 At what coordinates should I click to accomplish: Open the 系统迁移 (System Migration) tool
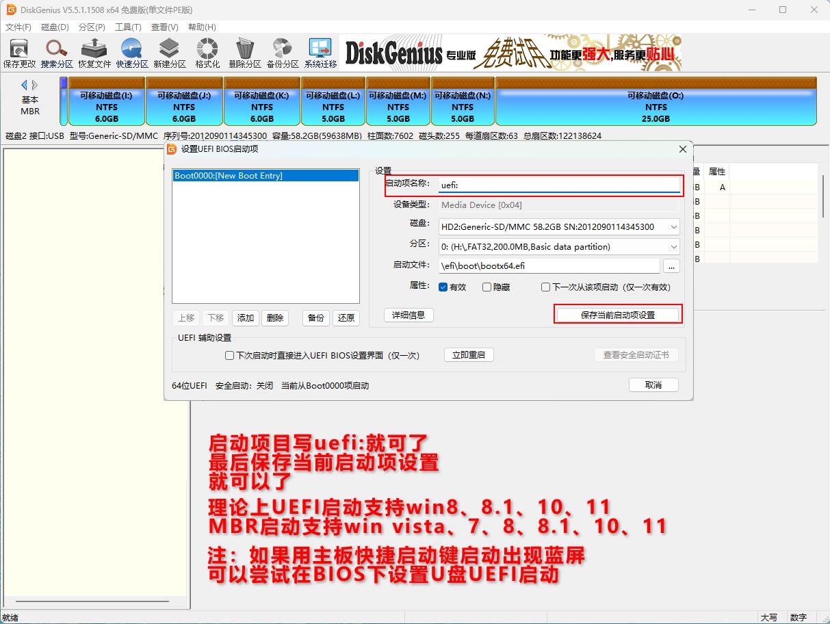click(x=320, y=53)
